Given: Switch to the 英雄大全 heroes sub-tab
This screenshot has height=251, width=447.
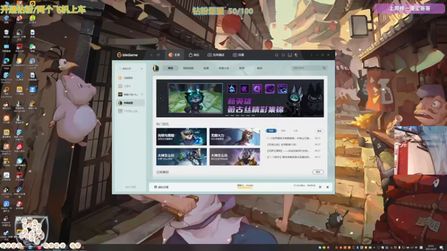Looking at the screenshot, I should [x=224, y=68].
